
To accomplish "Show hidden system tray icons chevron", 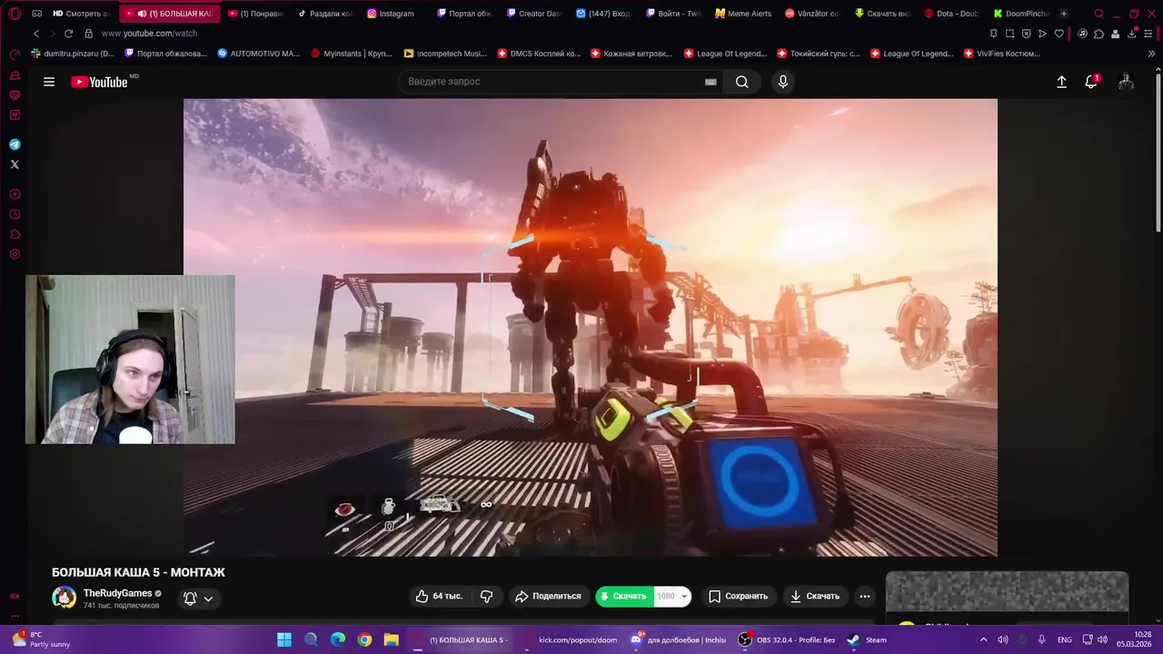I will pyautogui.click(x=983, y=639).
